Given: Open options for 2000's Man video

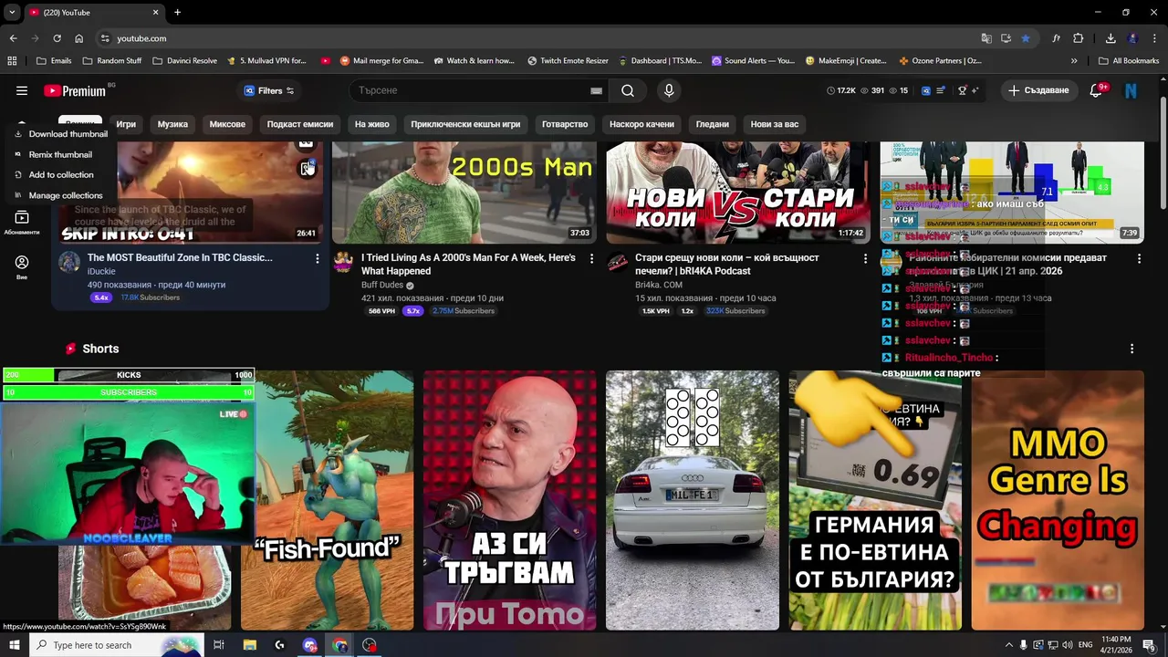Looking at the screenshot, I should pos(591,259).
